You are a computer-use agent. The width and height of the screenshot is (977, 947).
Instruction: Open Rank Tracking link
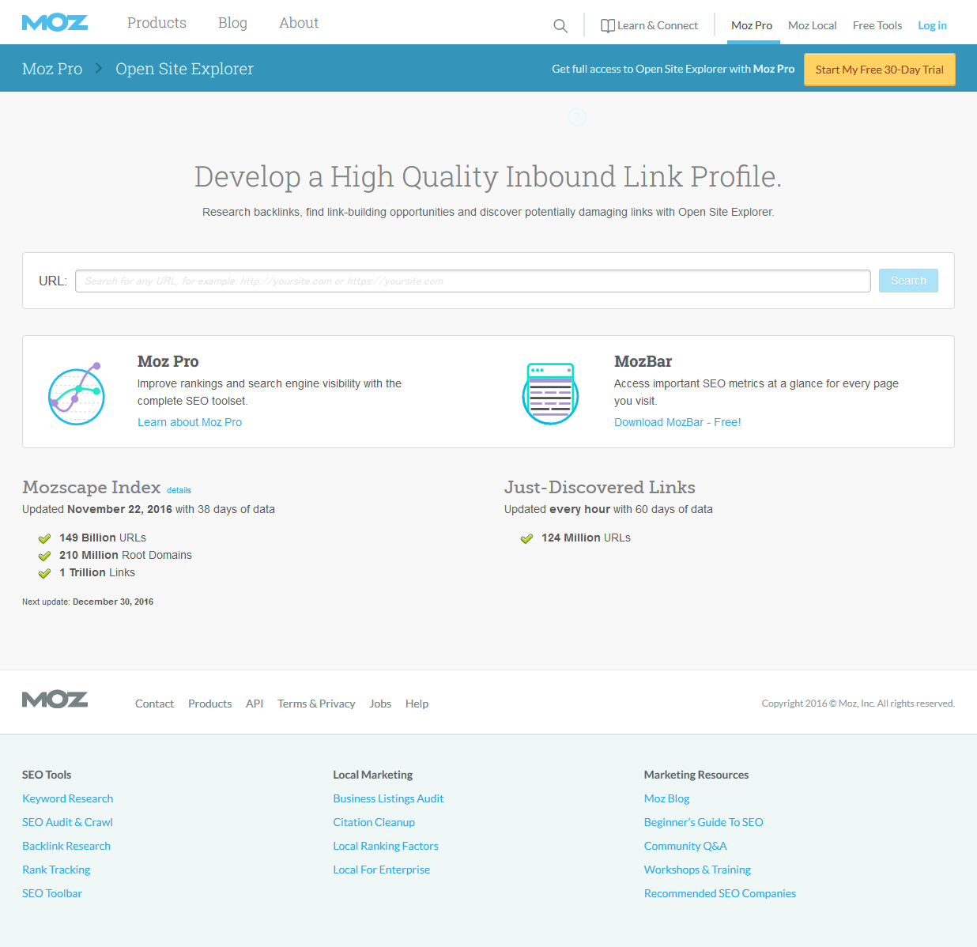[x=56, y=870]
